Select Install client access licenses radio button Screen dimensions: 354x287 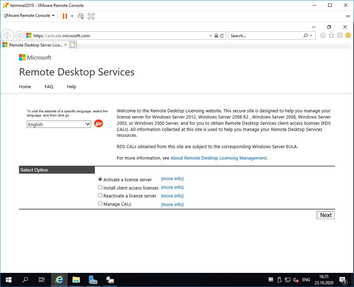(100, 187)
